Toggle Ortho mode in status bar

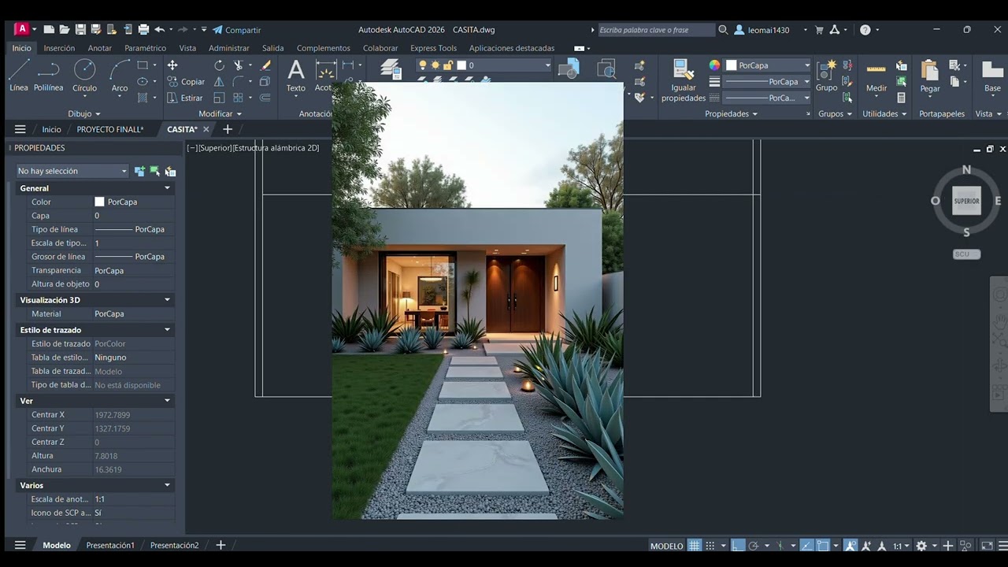tap(738, 546)
